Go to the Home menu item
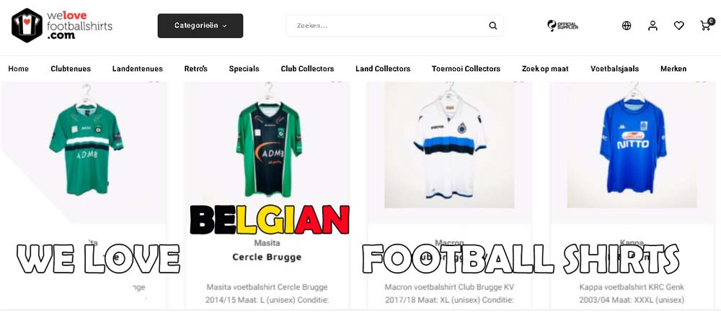721x313 pixels. click(x=19, y=69)
